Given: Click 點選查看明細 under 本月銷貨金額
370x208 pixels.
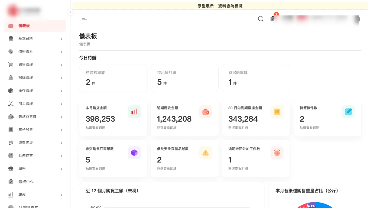Looking at the screenshot, I should (x=95, y=128).
